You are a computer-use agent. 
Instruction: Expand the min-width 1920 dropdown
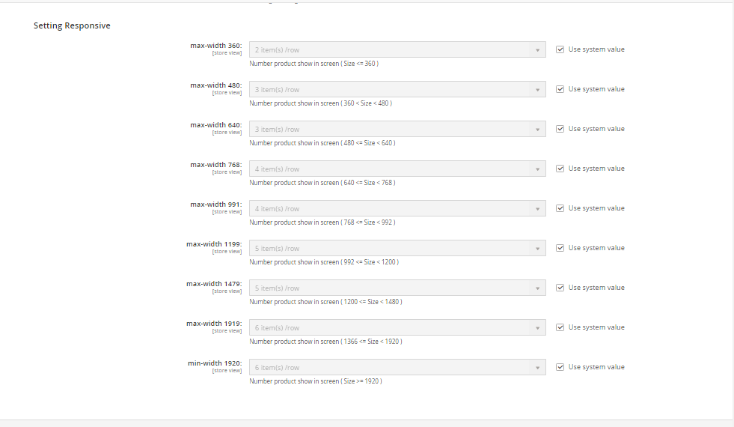point(397,367)
